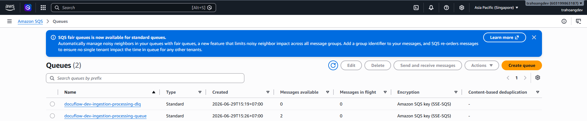Click Learn more in the banner
The image size is (587, 121).
click(x=504, y=37)
